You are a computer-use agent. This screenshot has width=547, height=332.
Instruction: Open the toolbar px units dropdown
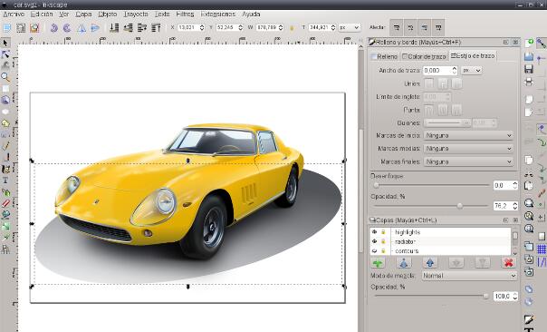350,27
